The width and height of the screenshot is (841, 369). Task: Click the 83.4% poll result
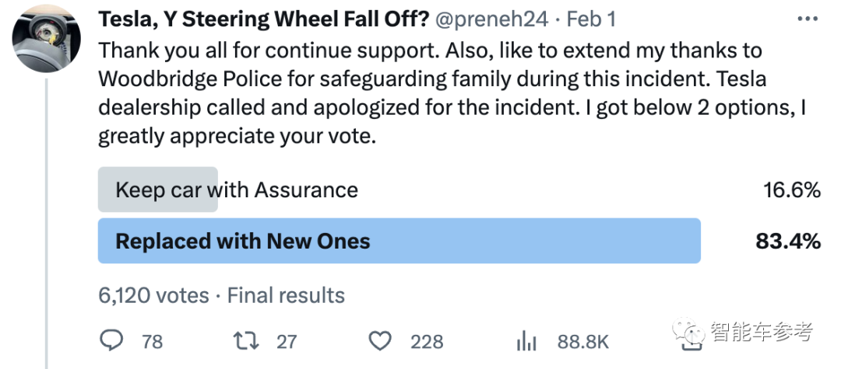[x=788, y=241]
